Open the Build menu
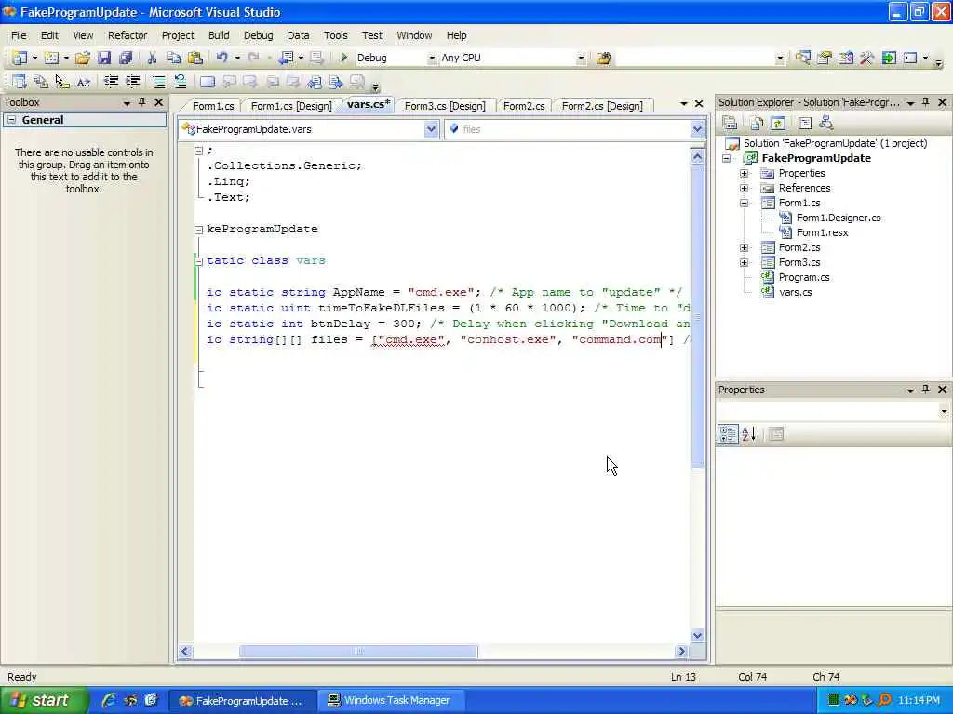 (219, 35)
